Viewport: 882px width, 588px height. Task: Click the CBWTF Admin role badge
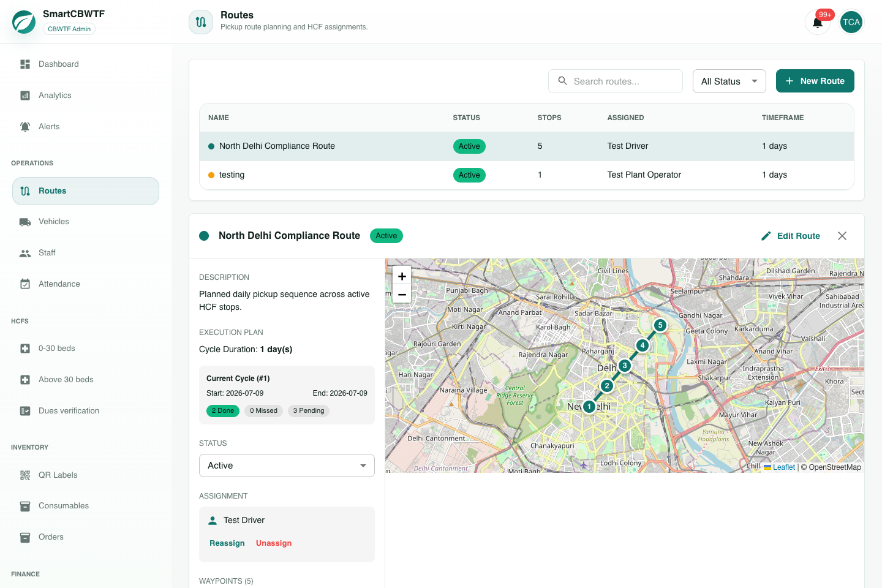[69, 29]
